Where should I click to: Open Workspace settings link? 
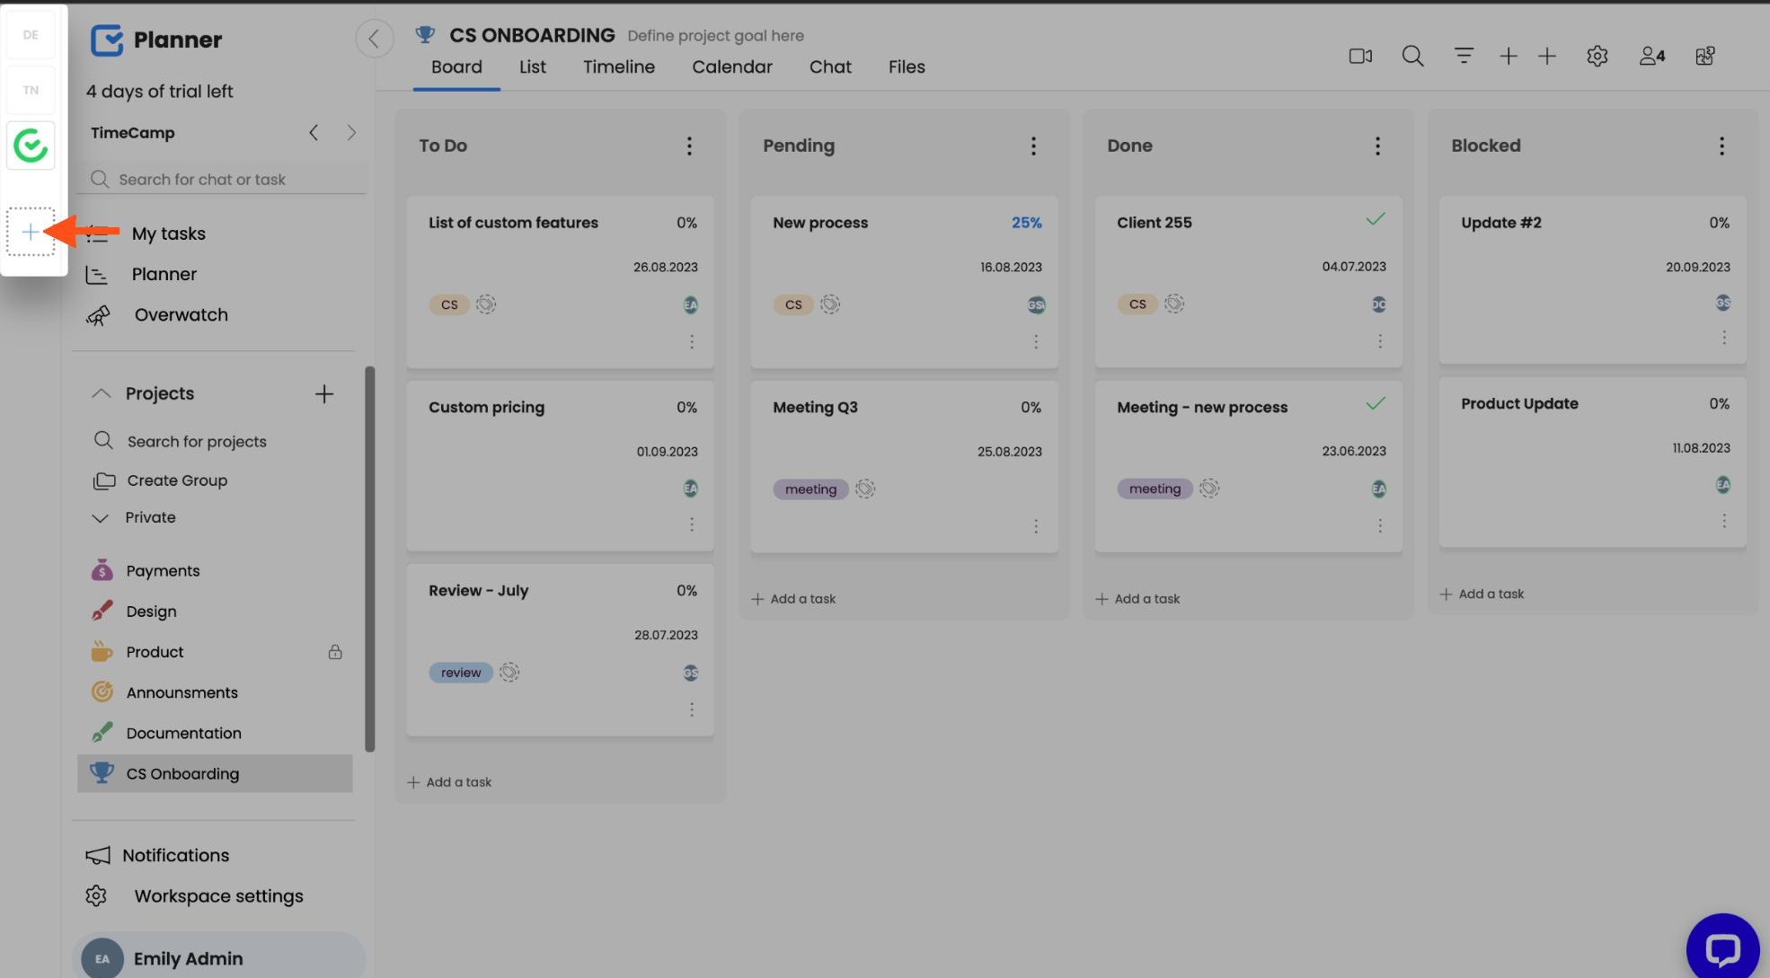point(218,896)
